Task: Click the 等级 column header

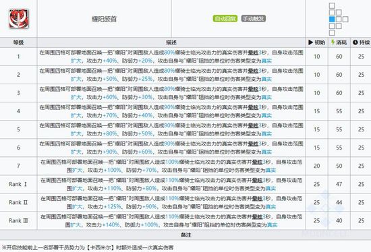Action: pos(18,42)
